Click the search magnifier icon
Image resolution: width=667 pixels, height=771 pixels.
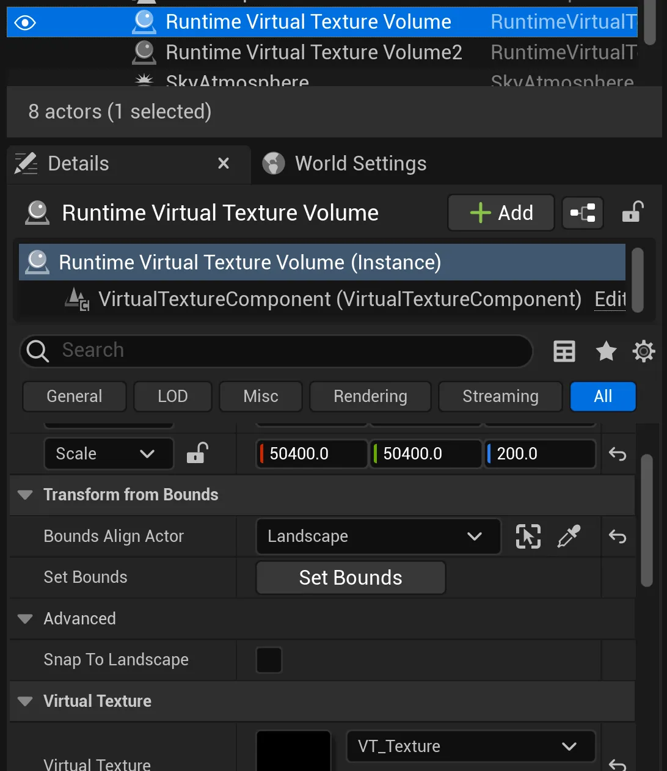click(38, 351)
